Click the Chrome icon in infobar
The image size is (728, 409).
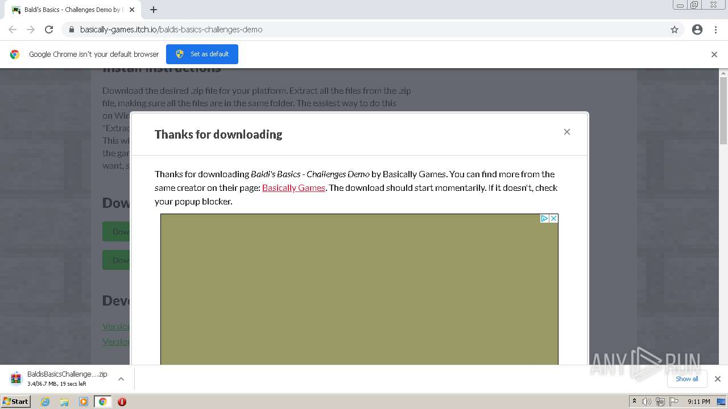[15, 55]
